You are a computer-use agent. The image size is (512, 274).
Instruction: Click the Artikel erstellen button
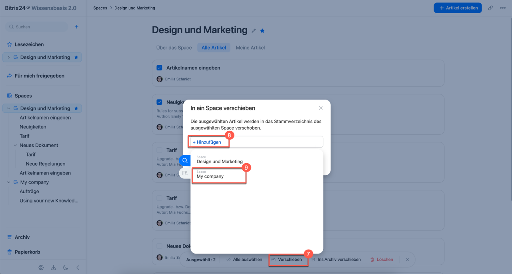pyautogui.click(x=458, y=8)
